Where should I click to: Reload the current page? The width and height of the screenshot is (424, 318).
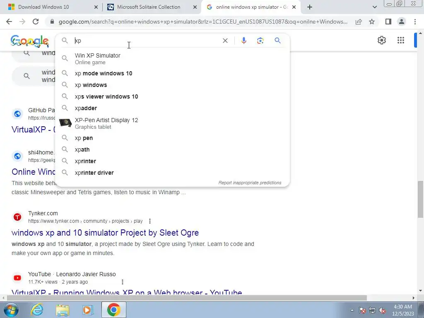36,22
